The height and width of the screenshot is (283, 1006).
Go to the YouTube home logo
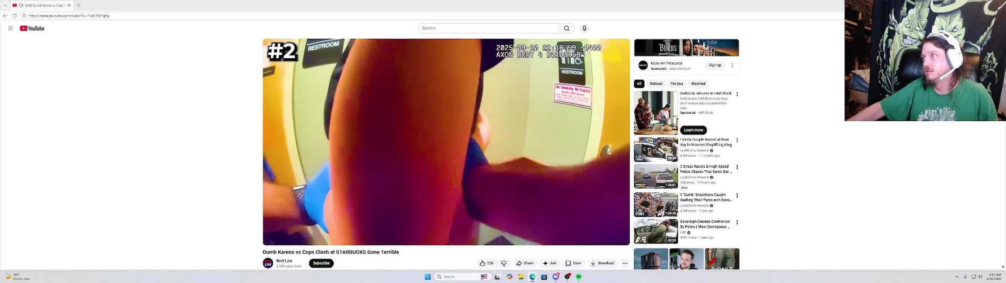(32, 28)
